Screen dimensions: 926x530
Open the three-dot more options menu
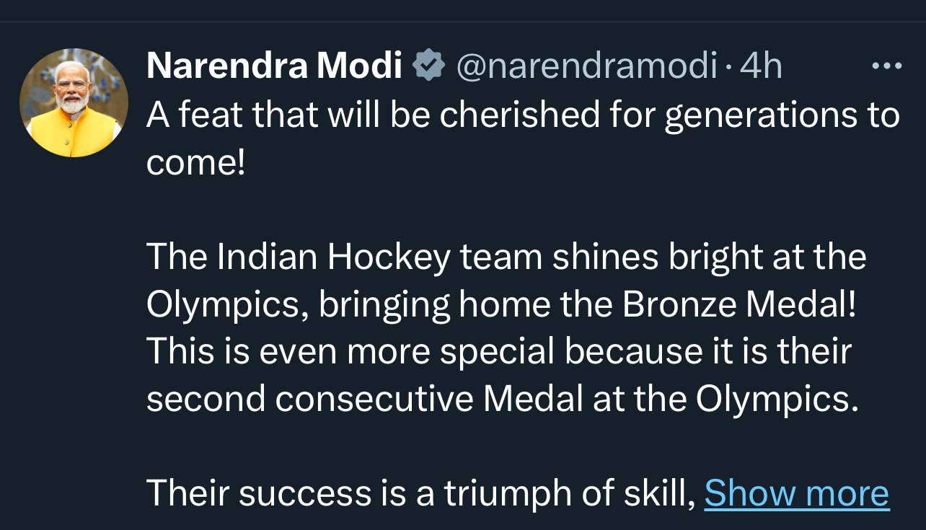pos(886,66)
